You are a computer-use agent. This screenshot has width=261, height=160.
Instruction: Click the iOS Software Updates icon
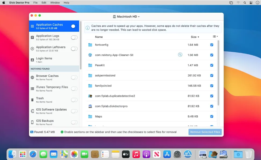32,111
